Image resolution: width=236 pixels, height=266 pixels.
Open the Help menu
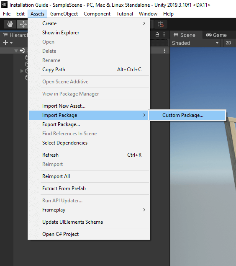tap(168, 14)
